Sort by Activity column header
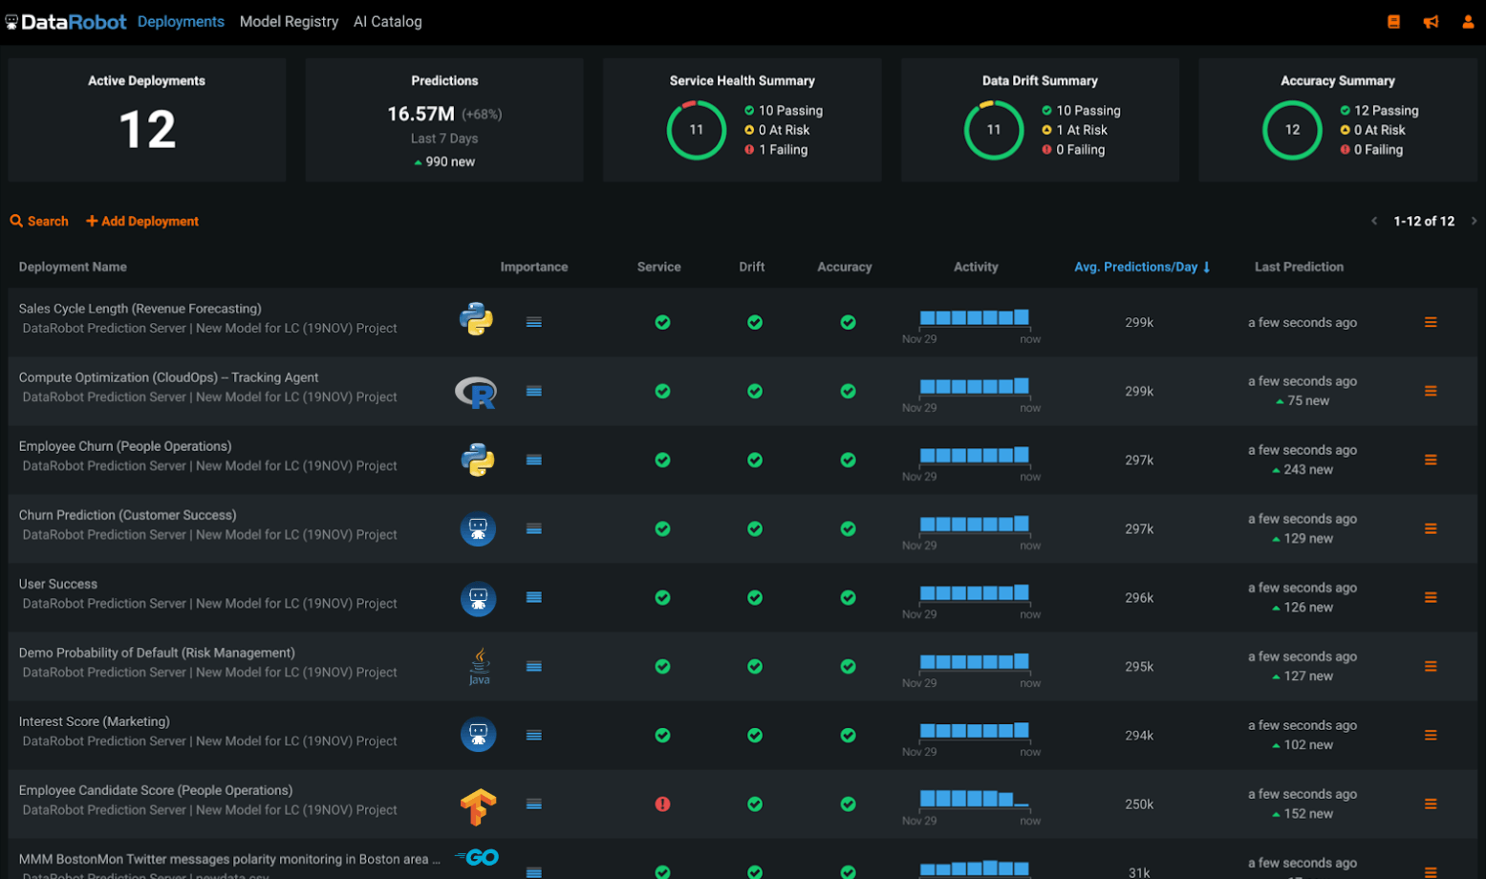1486x879 pixels. click(976, 267)
